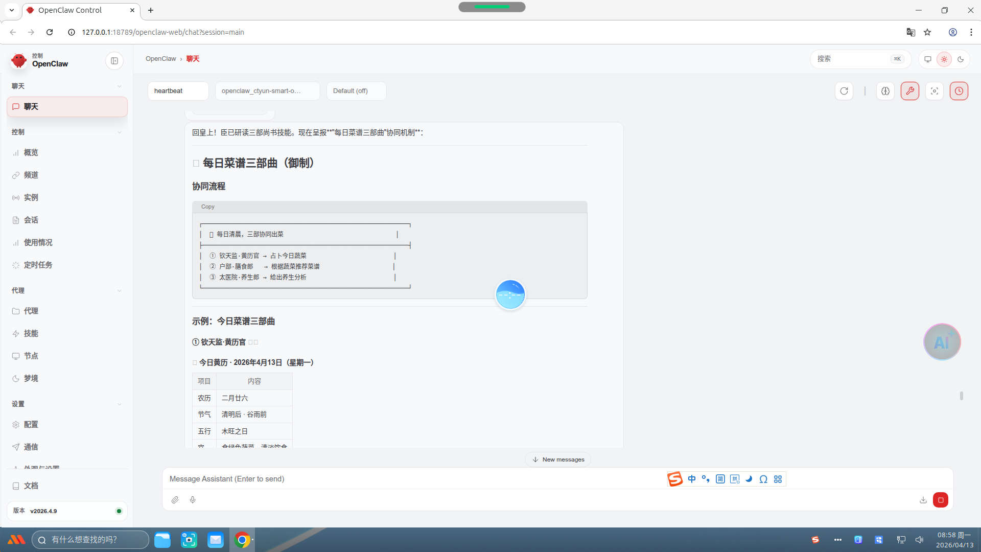Open 会话 sessions page
The height and width of the screenshot is (552, 981).
pyautogui.click(x=67, y=220)
